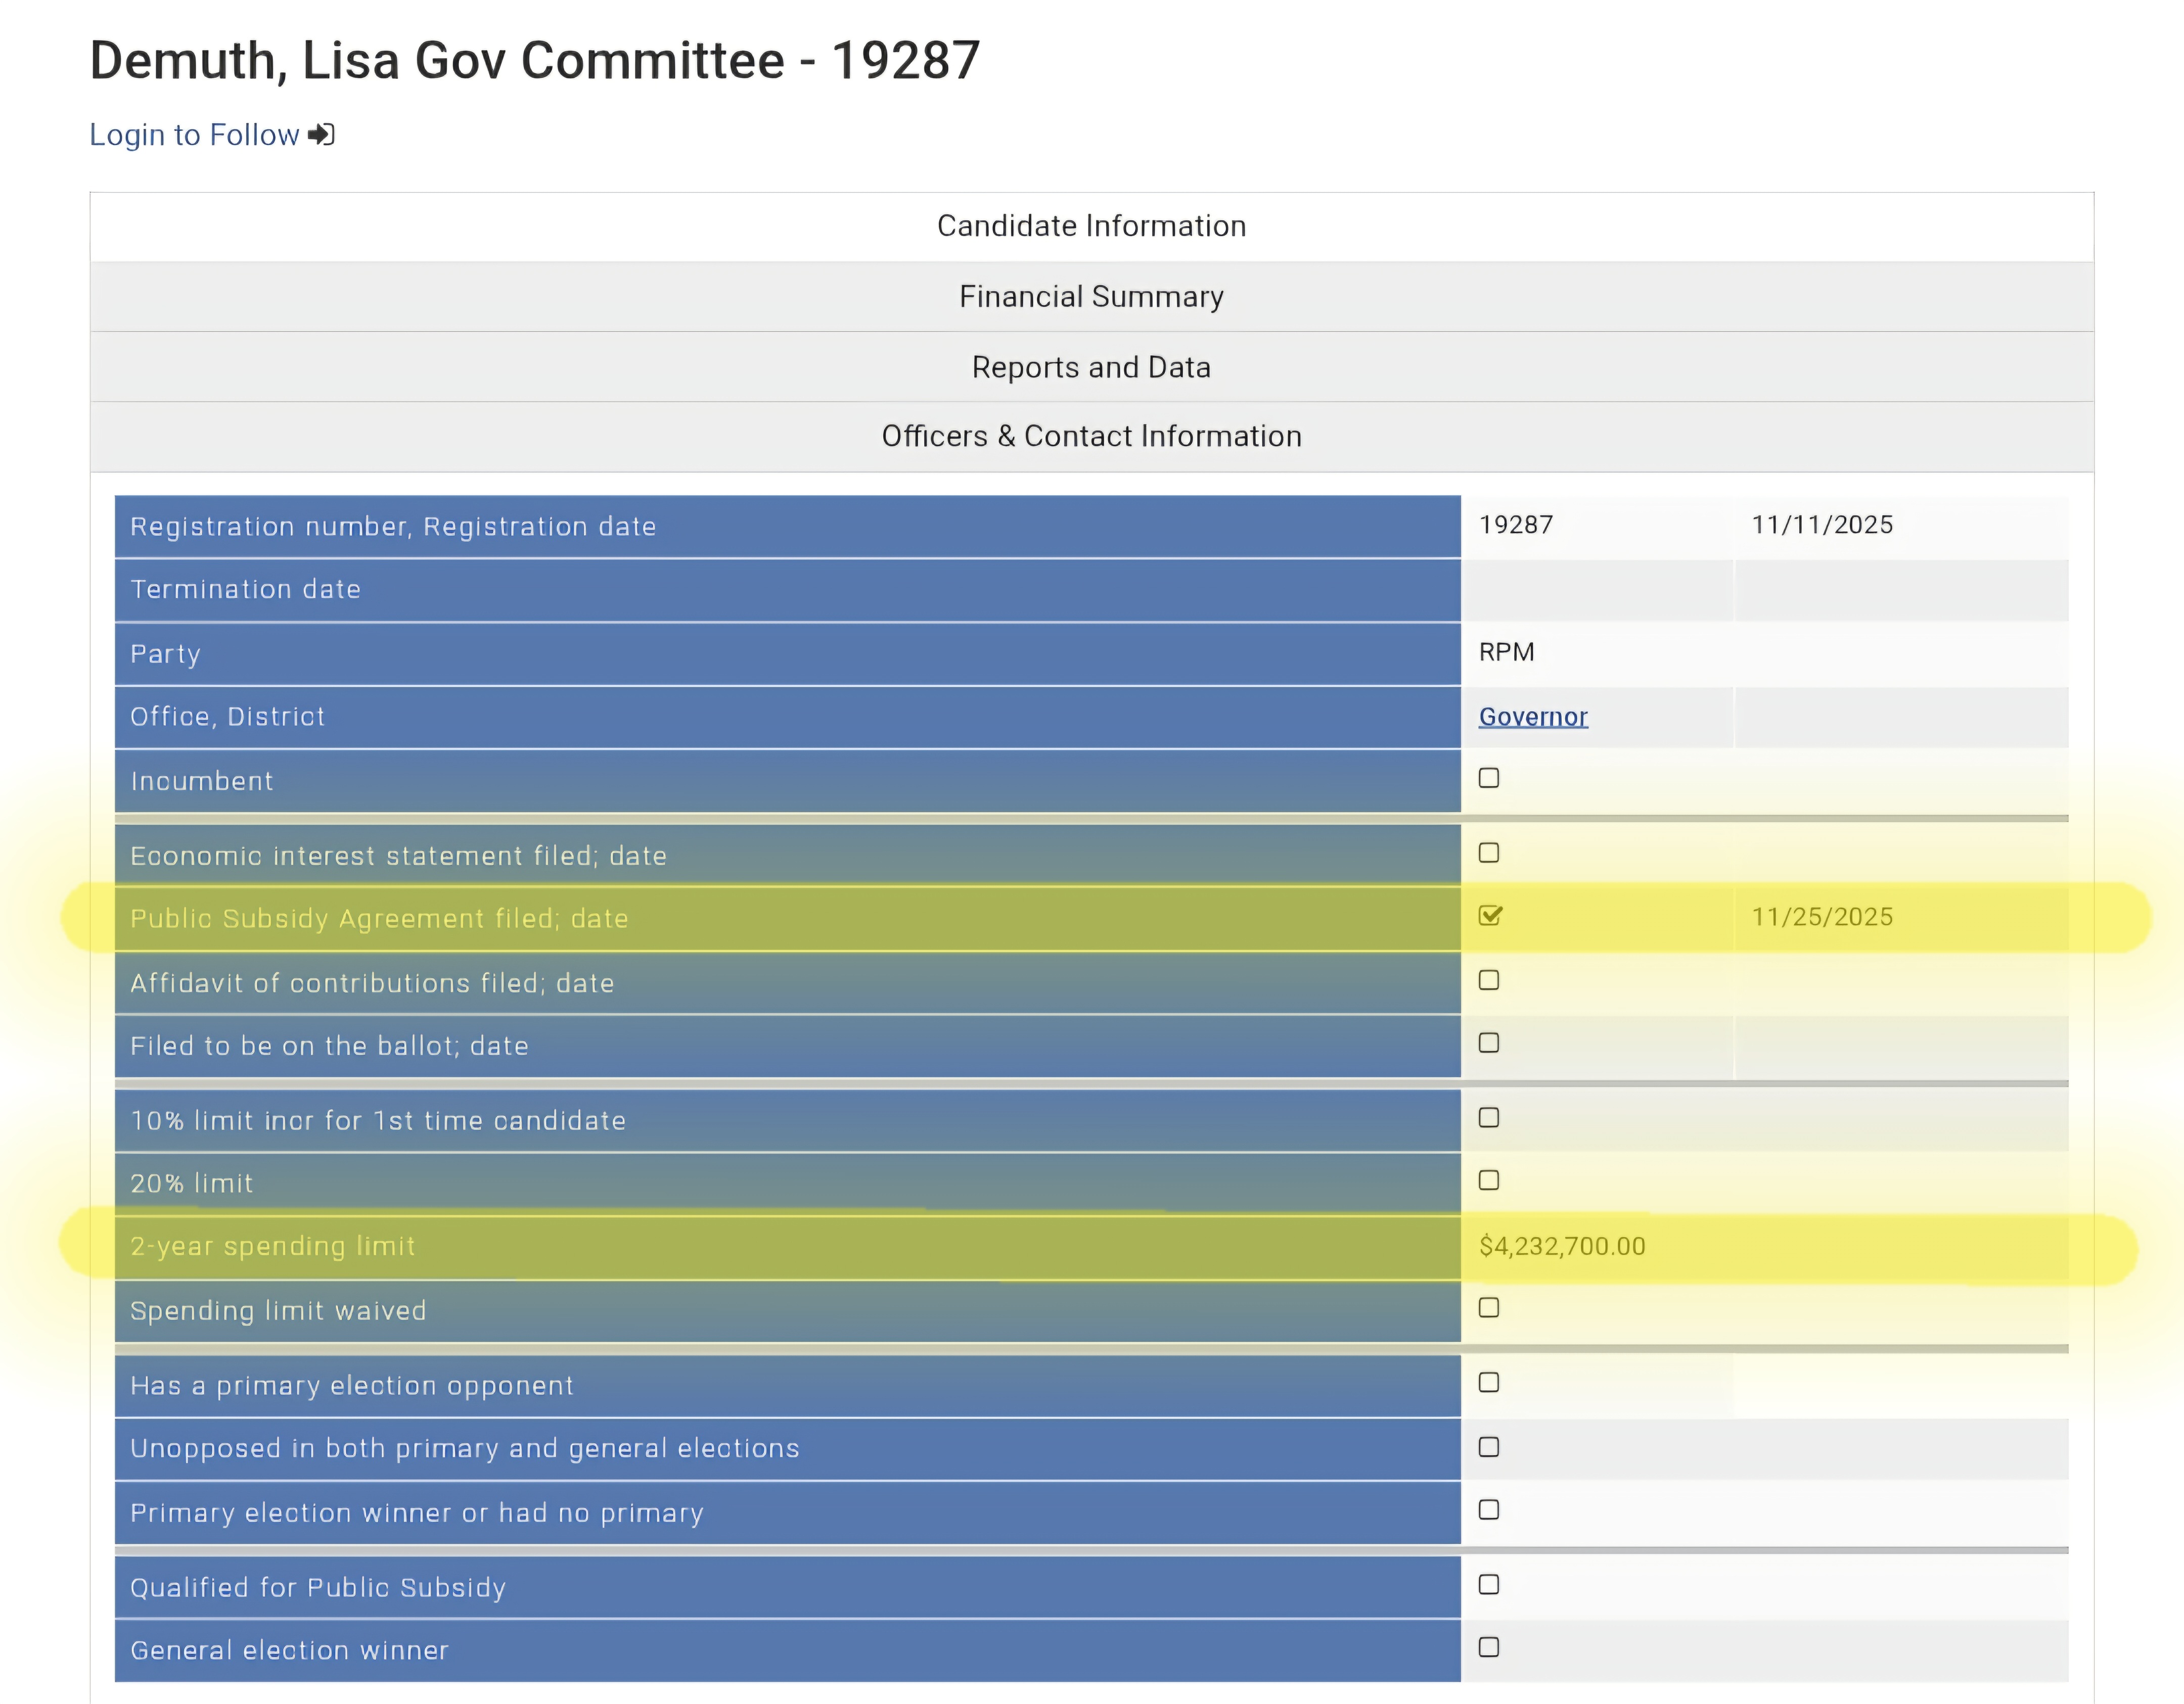The height and width of the screenshot is (1704, 2184).
Task: Toggle the Incumbent checkbox
Action: pyautogui.click(x=1488, y=778)
